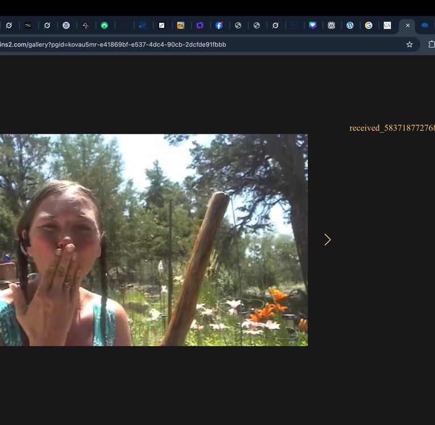Switch to the tab with the wavy-line black icon
Image resolution: width=435 pixels, height=425 pixels.
28,25
